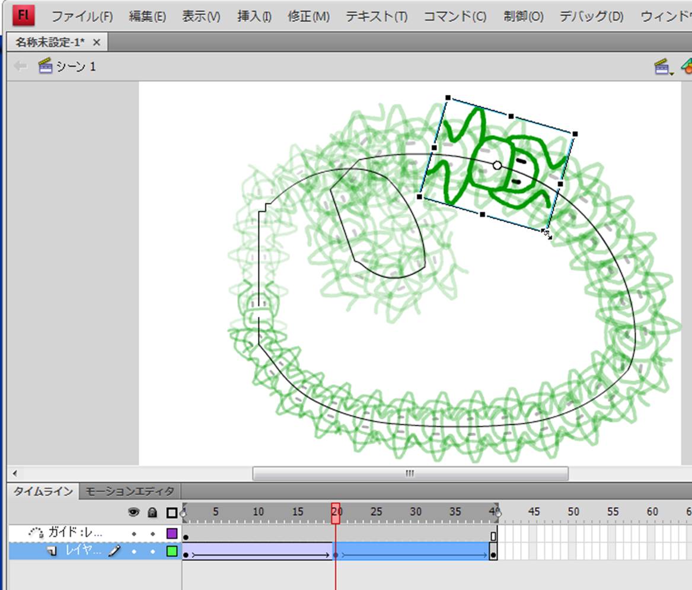Click the motion guide layer icon
This screenshot has width=692, height=590.
(36, 533)
